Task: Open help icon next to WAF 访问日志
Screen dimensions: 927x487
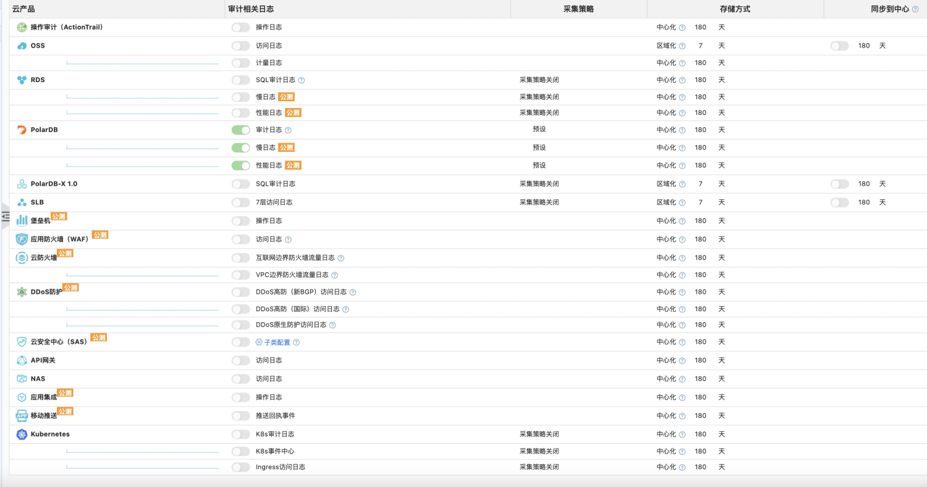Action: coord(288,239)
